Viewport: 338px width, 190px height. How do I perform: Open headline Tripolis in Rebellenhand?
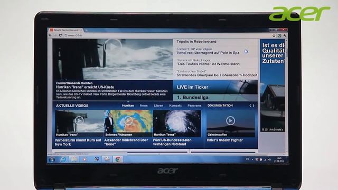[196, 42]
